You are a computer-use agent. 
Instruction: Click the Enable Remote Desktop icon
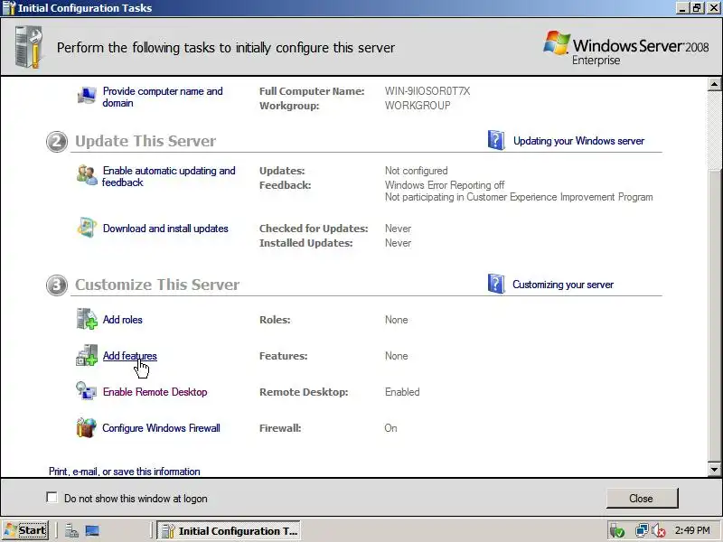[x=86, y=391]
